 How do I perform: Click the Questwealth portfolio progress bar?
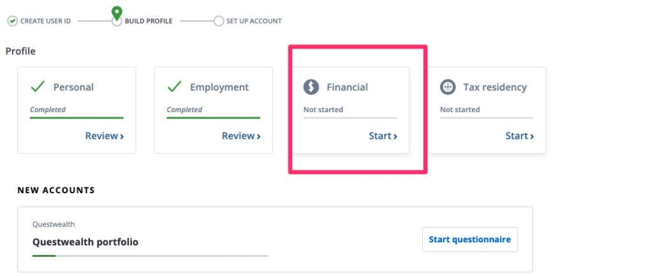pyautogui.click(x=150, y=256)
